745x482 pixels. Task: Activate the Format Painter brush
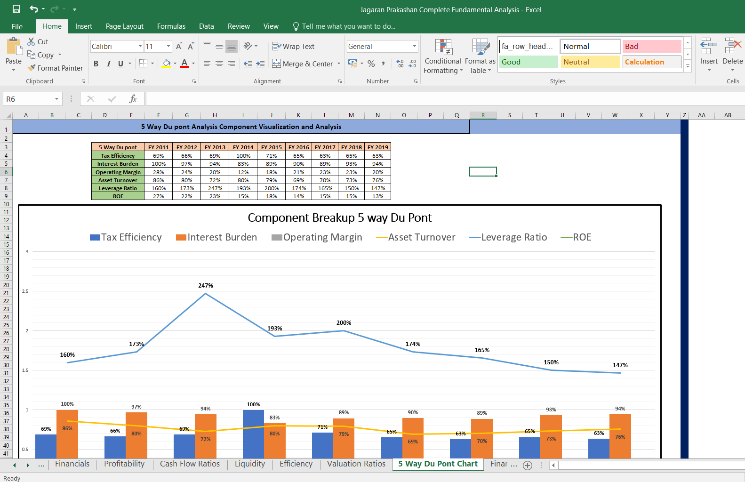pyautogui.click(x=32, y=68)
